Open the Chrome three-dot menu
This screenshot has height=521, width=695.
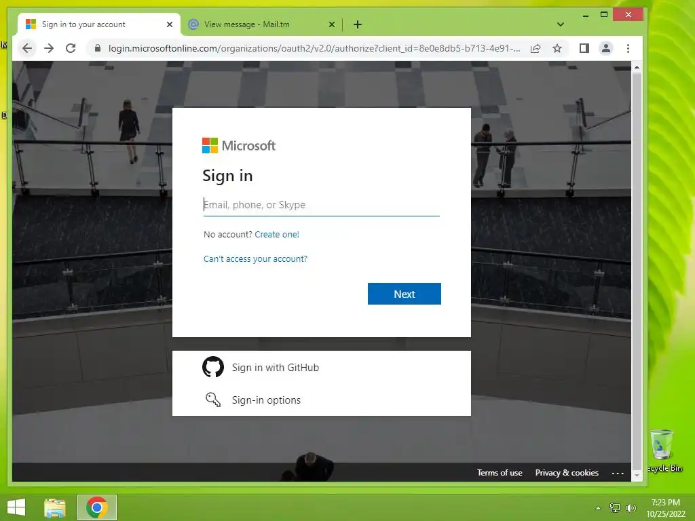[628, 48]
